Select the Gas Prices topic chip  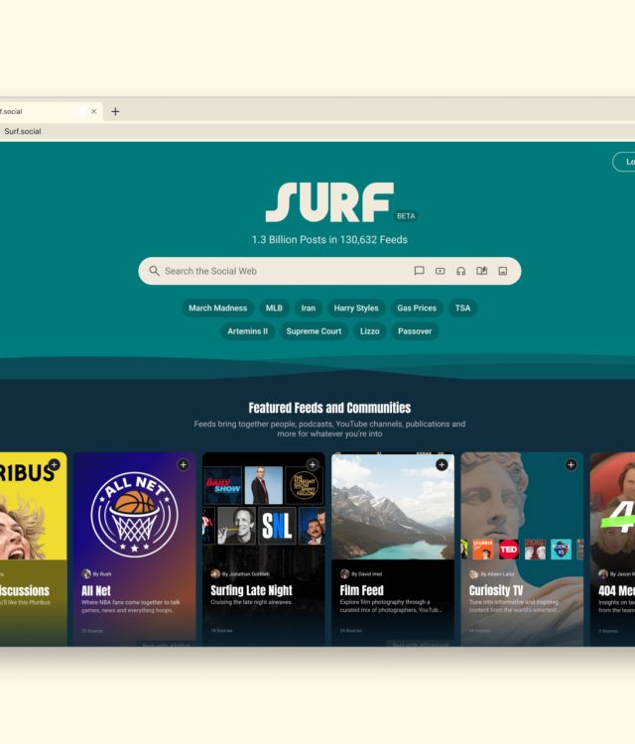point(417,308)
